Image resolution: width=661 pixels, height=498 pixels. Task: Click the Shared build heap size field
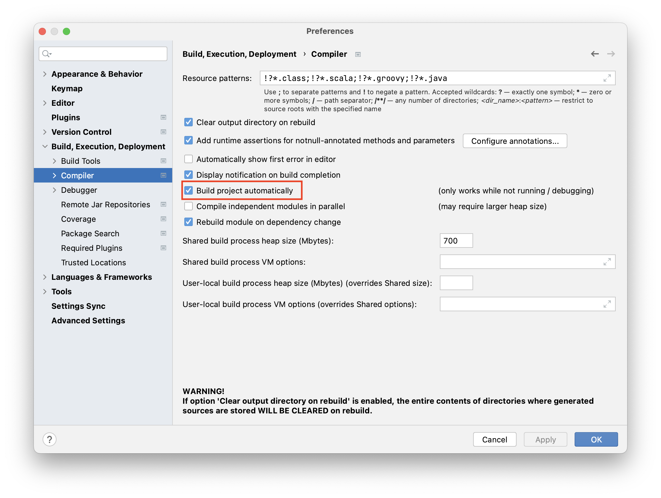(x=456, y=241)
